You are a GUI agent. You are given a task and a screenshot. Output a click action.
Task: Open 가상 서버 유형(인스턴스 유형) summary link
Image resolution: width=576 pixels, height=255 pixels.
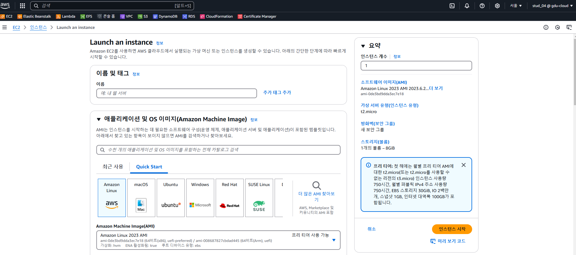[389, 105]
